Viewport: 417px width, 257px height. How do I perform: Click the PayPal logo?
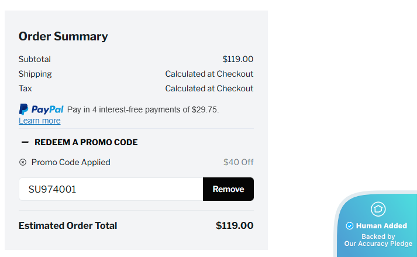coord(41,109)
